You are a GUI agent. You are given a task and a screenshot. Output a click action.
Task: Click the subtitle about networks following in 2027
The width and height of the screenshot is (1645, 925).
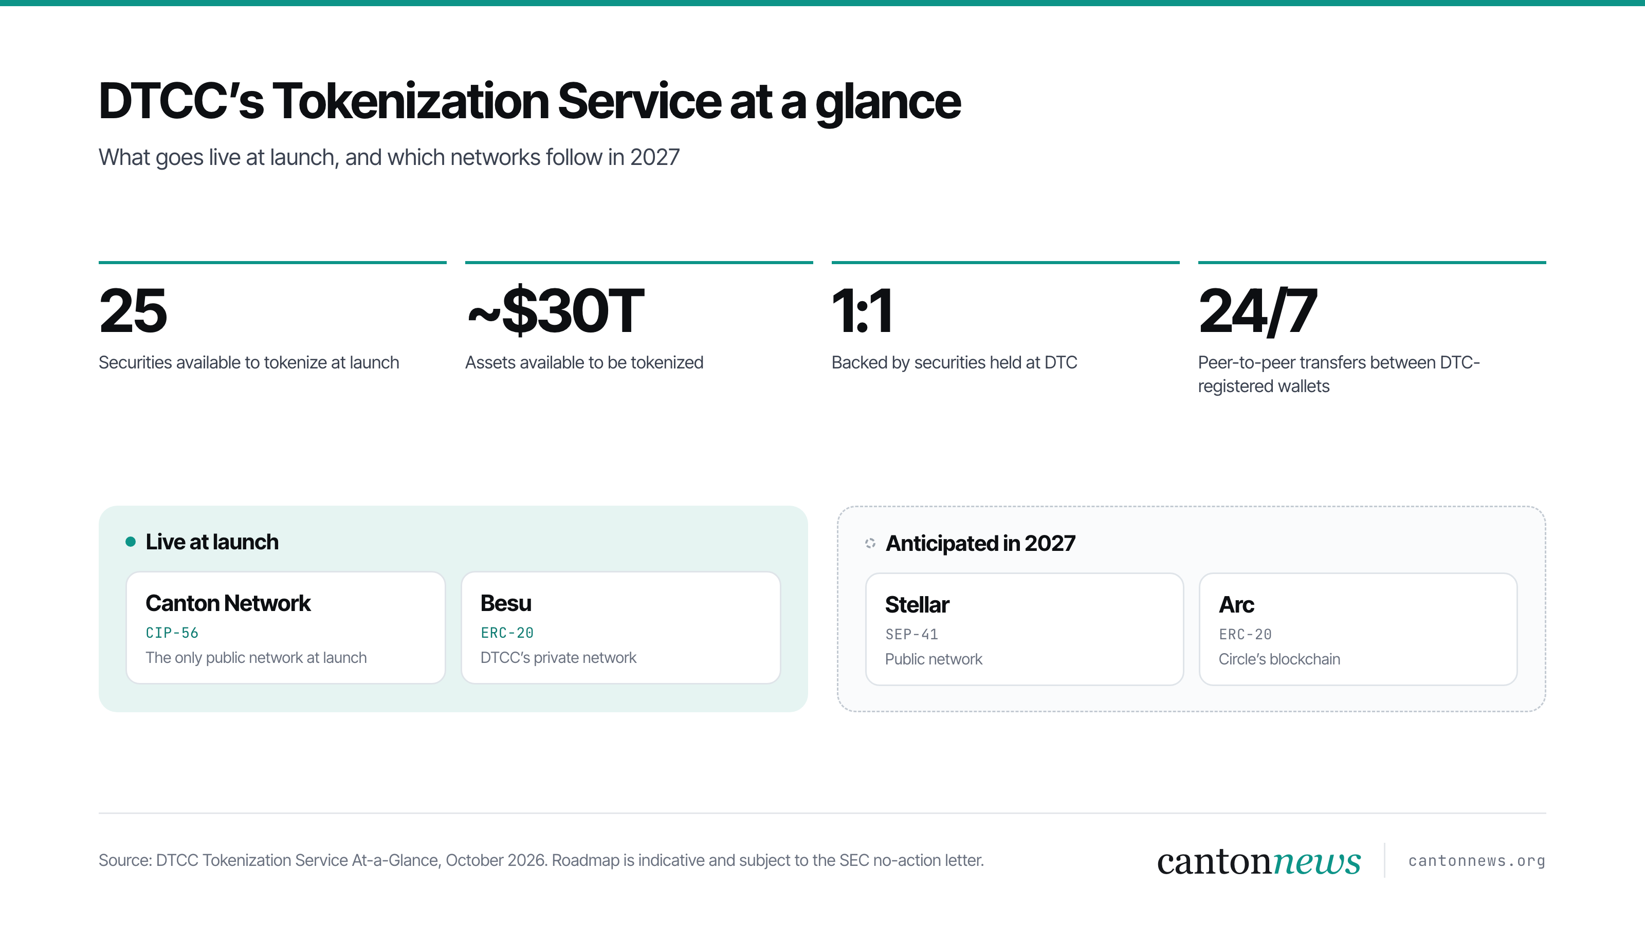(389, 157)
